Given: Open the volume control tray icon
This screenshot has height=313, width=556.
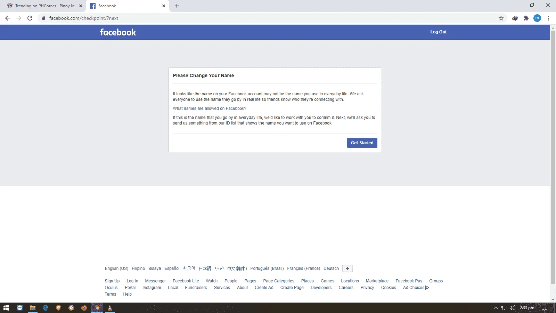Looking at the screenshot, I should tap(513, 308).
